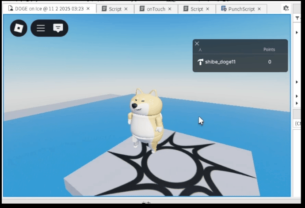Viewport: 305px width, 208px height.
Task: Open the PunchScript tab
Action: coord(241,9)
